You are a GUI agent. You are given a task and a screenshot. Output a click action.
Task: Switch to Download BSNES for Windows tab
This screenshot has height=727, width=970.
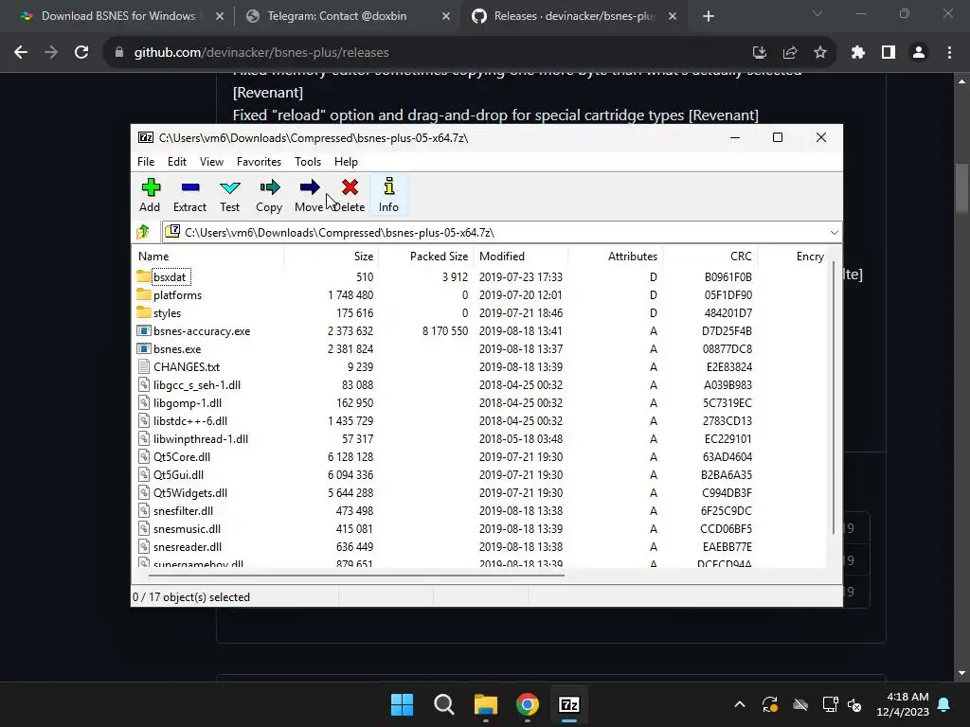pyautogui.click(x=118, y=16)
